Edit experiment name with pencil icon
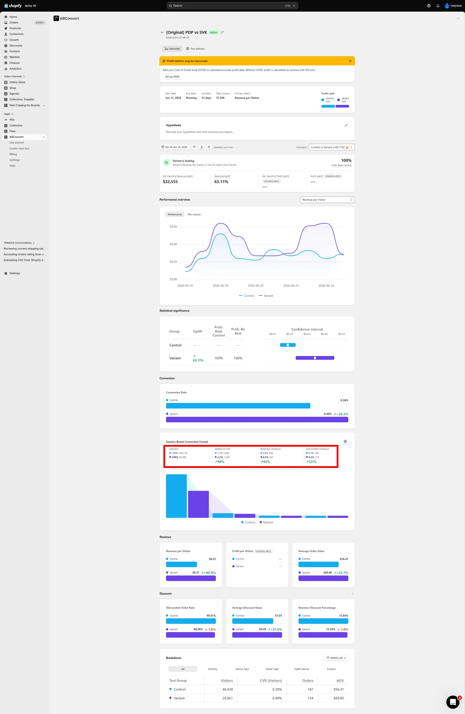 (x=222, y=32)
